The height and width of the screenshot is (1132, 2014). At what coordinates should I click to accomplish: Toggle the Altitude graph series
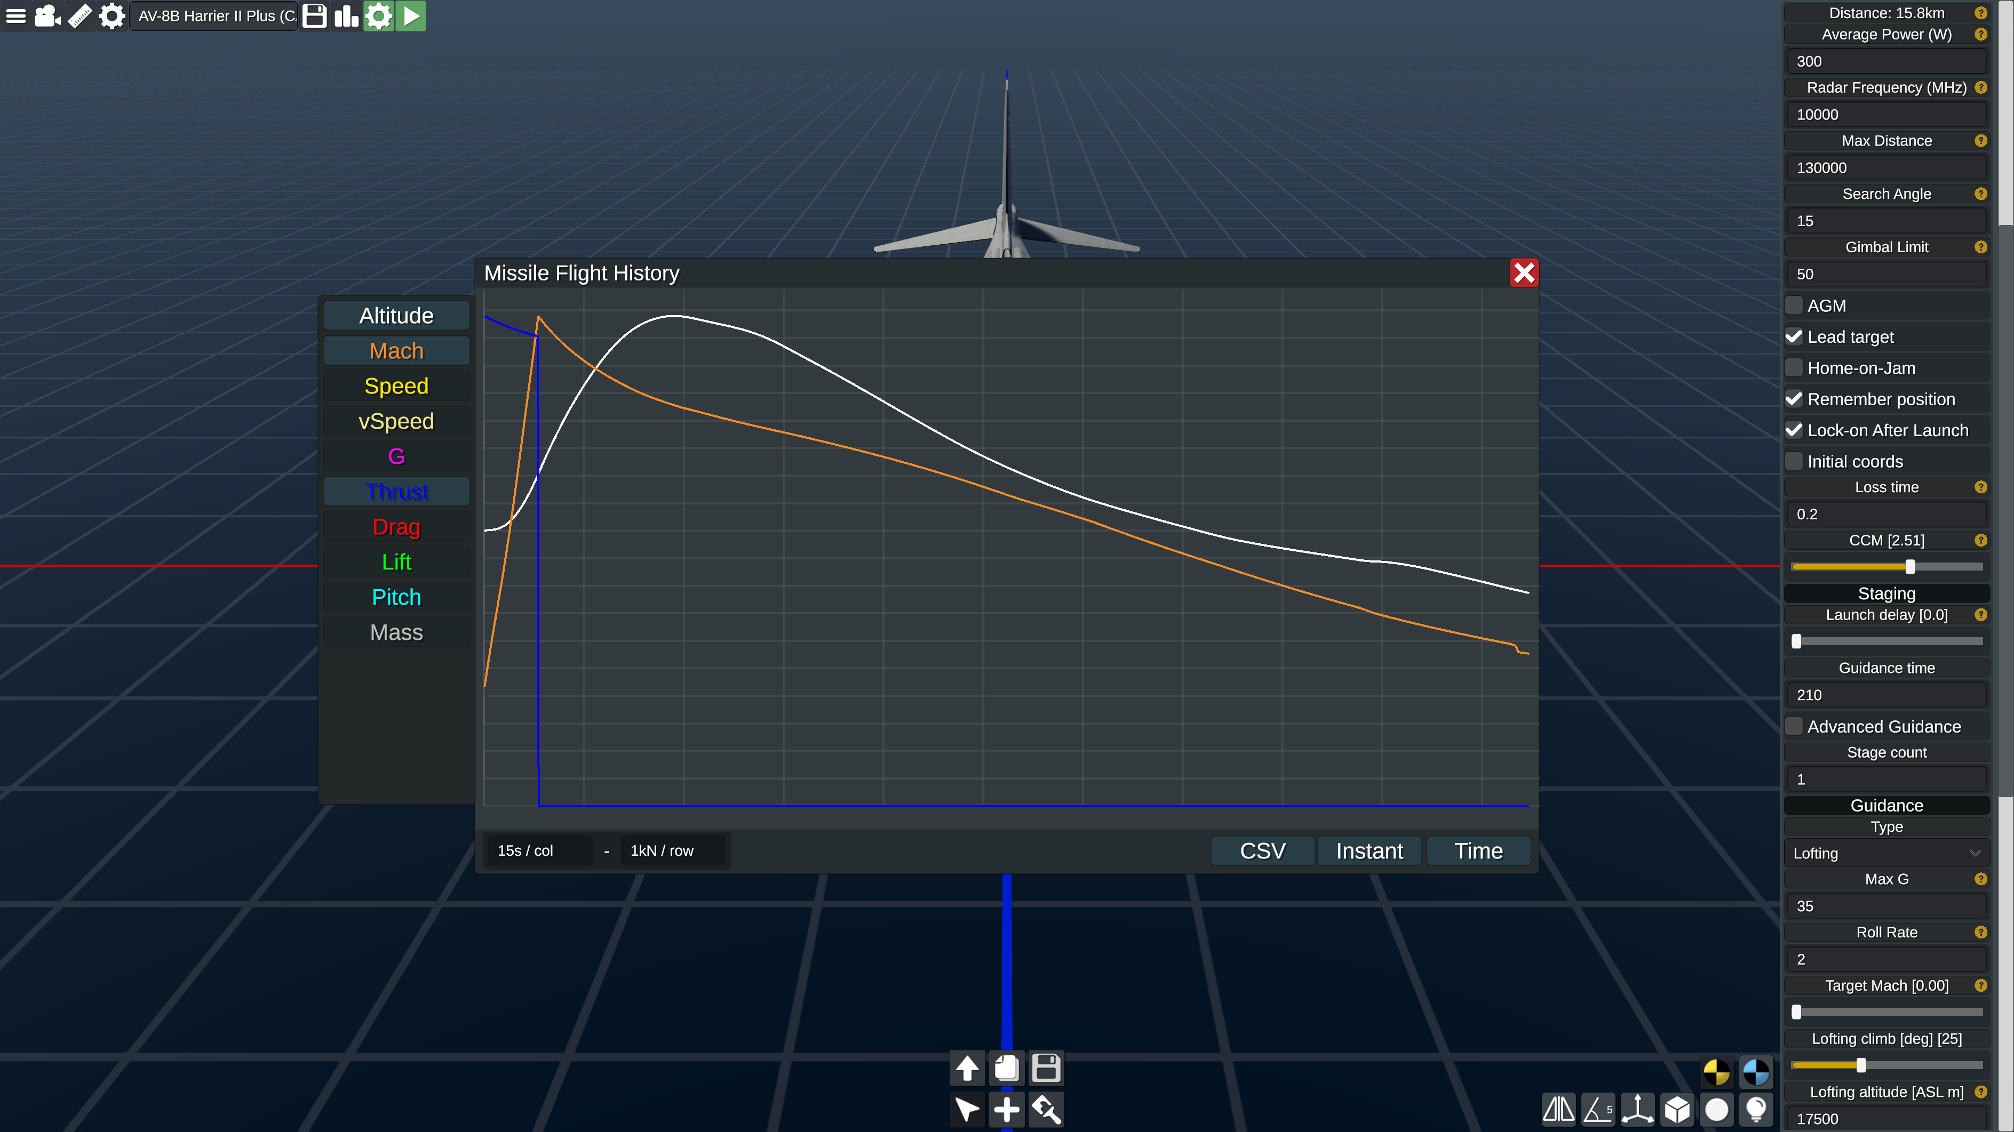click(x=396, y=316)
